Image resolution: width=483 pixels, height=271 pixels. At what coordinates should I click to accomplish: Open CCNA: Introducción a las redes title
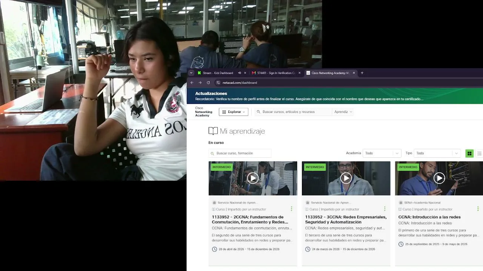tap(429, 217)
